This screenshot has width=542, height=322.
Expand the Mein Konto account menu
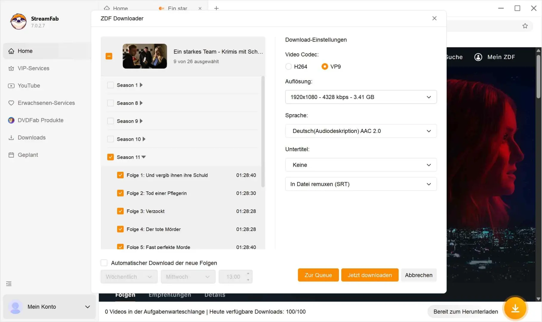[87, 307]
